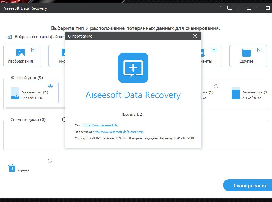This screenshot has width=272, height=202.
Task: Click the Изображения label
Action: click(20, 61)
